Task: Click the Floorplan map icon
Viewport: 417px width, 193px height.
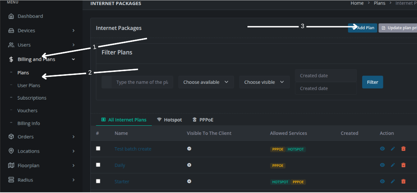Action: pyautogui.click(x=11, y=165)
